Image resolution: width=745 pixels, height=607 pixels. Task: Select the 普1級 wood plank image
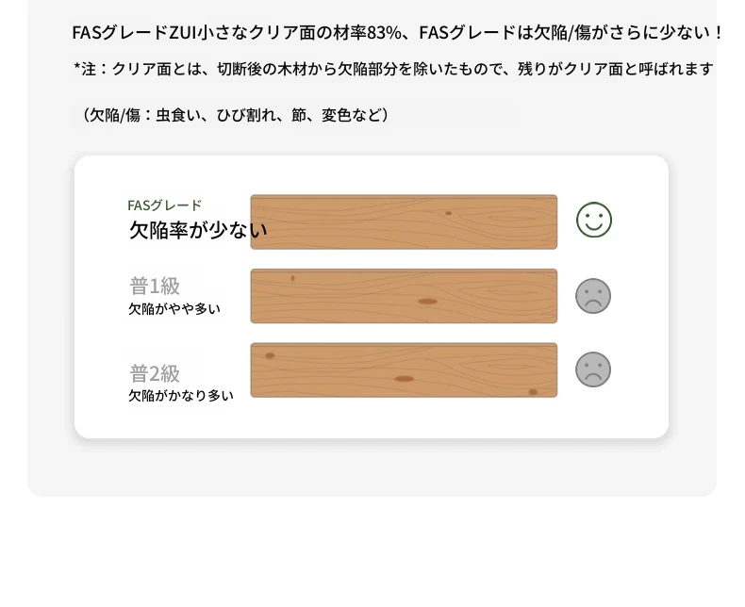click(x=404, y=296)
